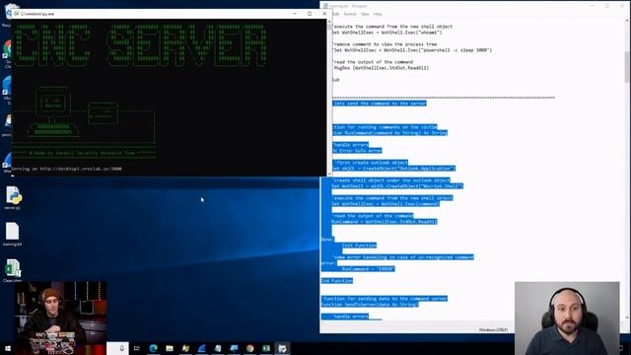Open Help menu in Notepad
This screenshot has width=631, height=355.
point(378,14)
